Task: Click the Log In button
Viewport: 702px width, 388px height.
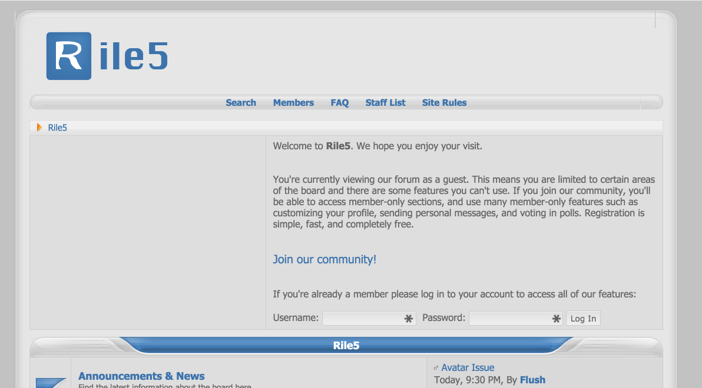Action: coord(583,318)
